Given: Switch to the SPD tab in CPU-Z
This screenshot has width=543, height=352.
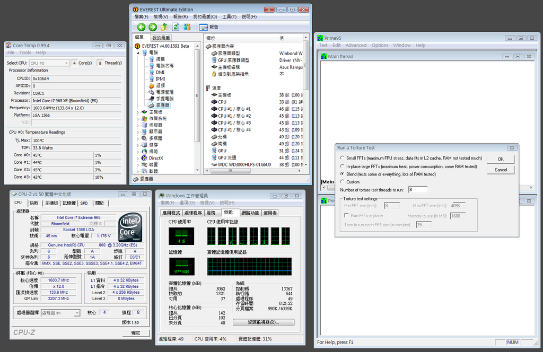Looking at the screenshot, I should [x=84, y=203].
